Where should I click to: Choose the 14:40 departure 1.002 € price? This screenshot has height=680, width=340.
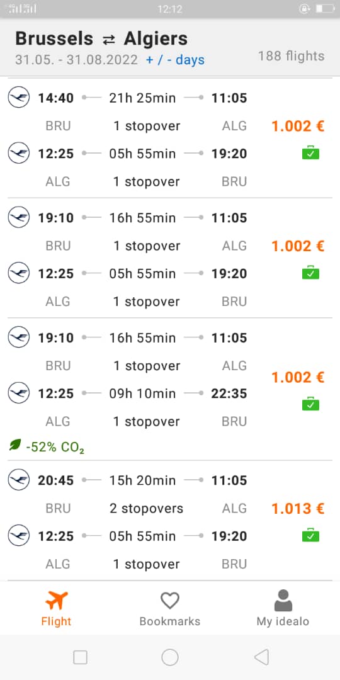298,126
